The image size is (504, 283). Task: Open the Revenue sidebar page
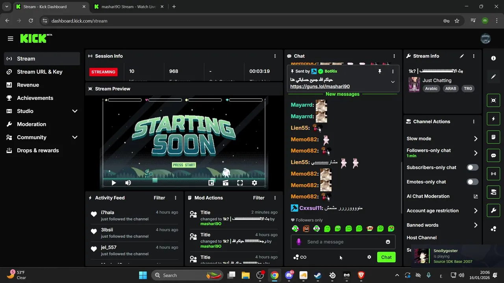(x=42, y=85)
